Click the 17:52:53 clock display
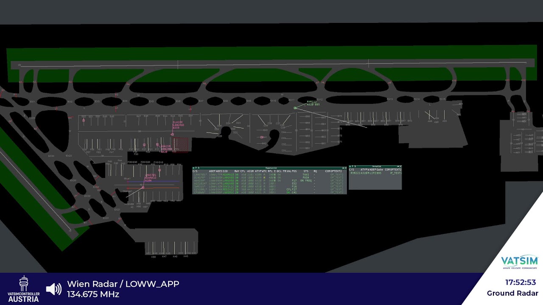The image size is (543, 305). (x=521, y=283)
